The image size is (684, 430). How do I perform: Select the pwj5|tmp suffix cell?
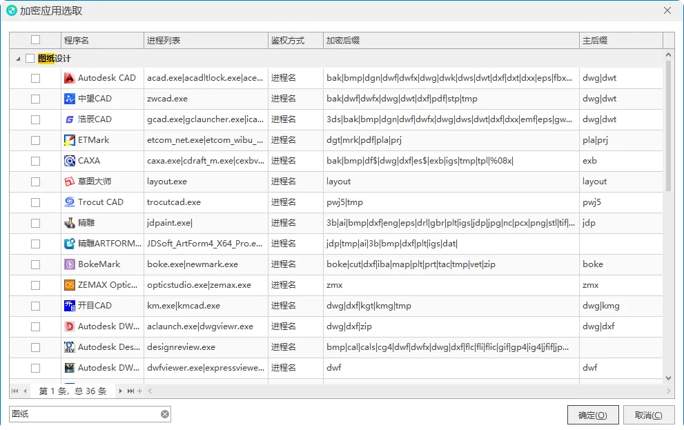click(x=451, y=202)
